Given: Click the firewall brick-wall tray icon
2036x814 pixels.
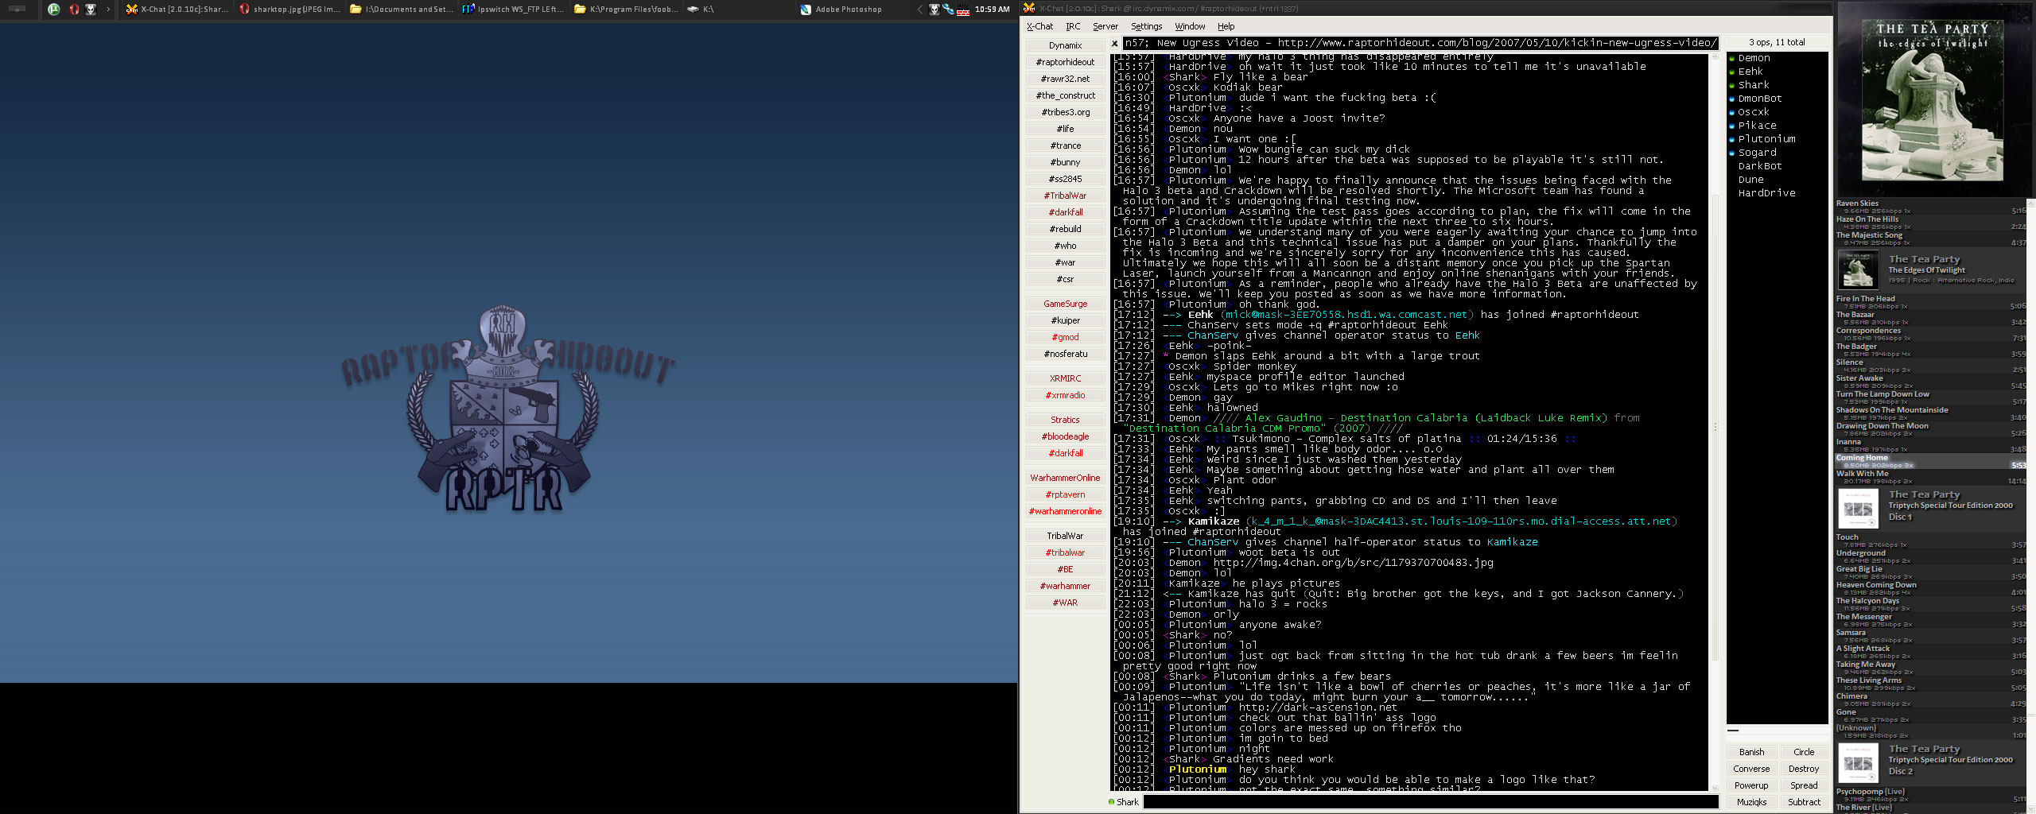Looking at the screenshot, I should (963, 10).
